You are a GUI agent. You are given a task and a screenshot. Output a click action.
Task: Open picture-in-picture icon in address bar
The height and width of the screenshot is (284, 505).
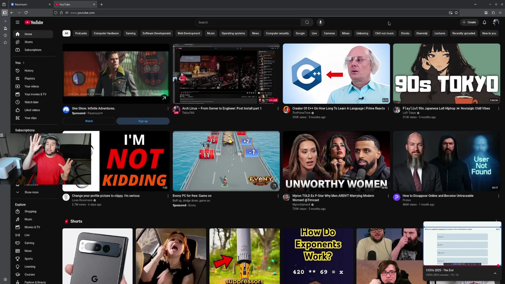coord(451,13)
